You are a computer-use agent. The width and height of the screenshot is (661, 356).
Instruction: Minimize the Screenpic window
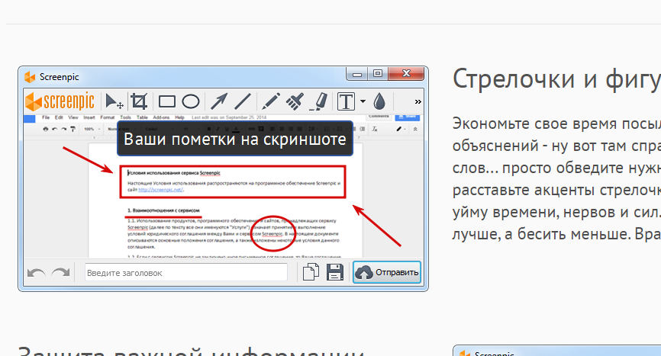pyautogui.click(x=357, y=74)
